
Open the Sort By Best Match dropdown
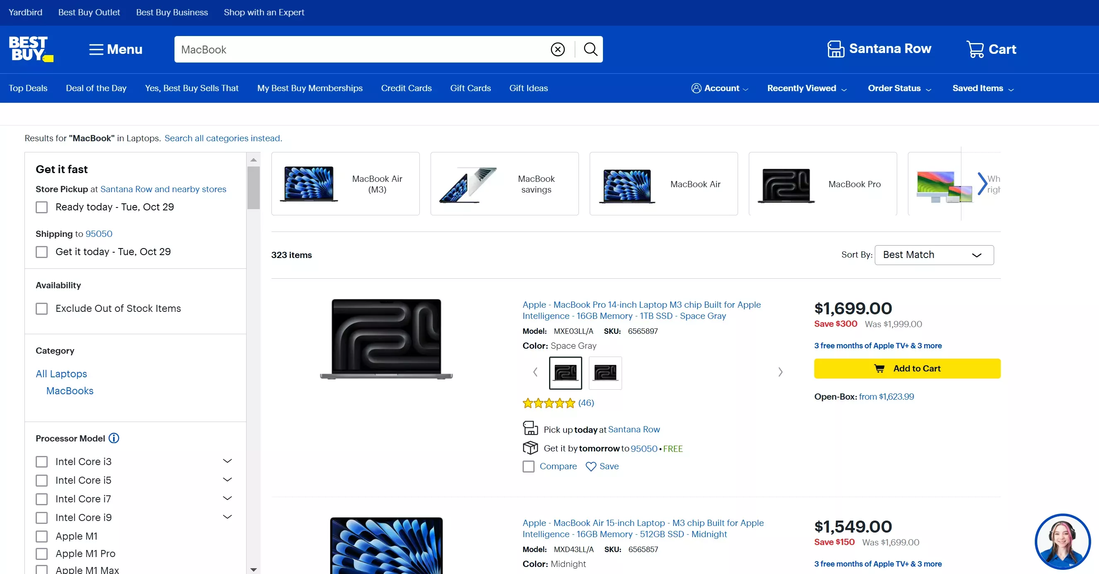(x=934, y=255)
